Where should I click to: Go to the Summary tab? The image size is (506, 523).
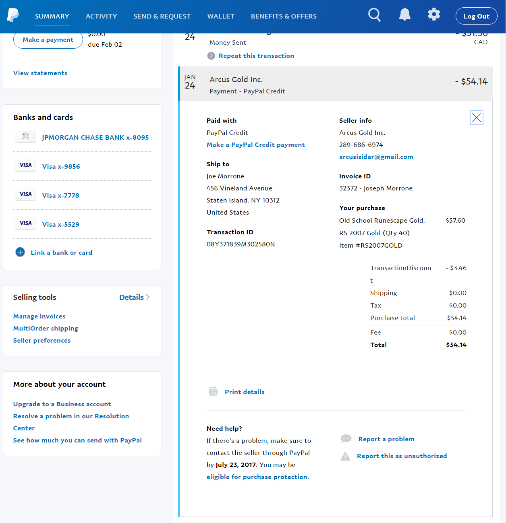point(52,17)
